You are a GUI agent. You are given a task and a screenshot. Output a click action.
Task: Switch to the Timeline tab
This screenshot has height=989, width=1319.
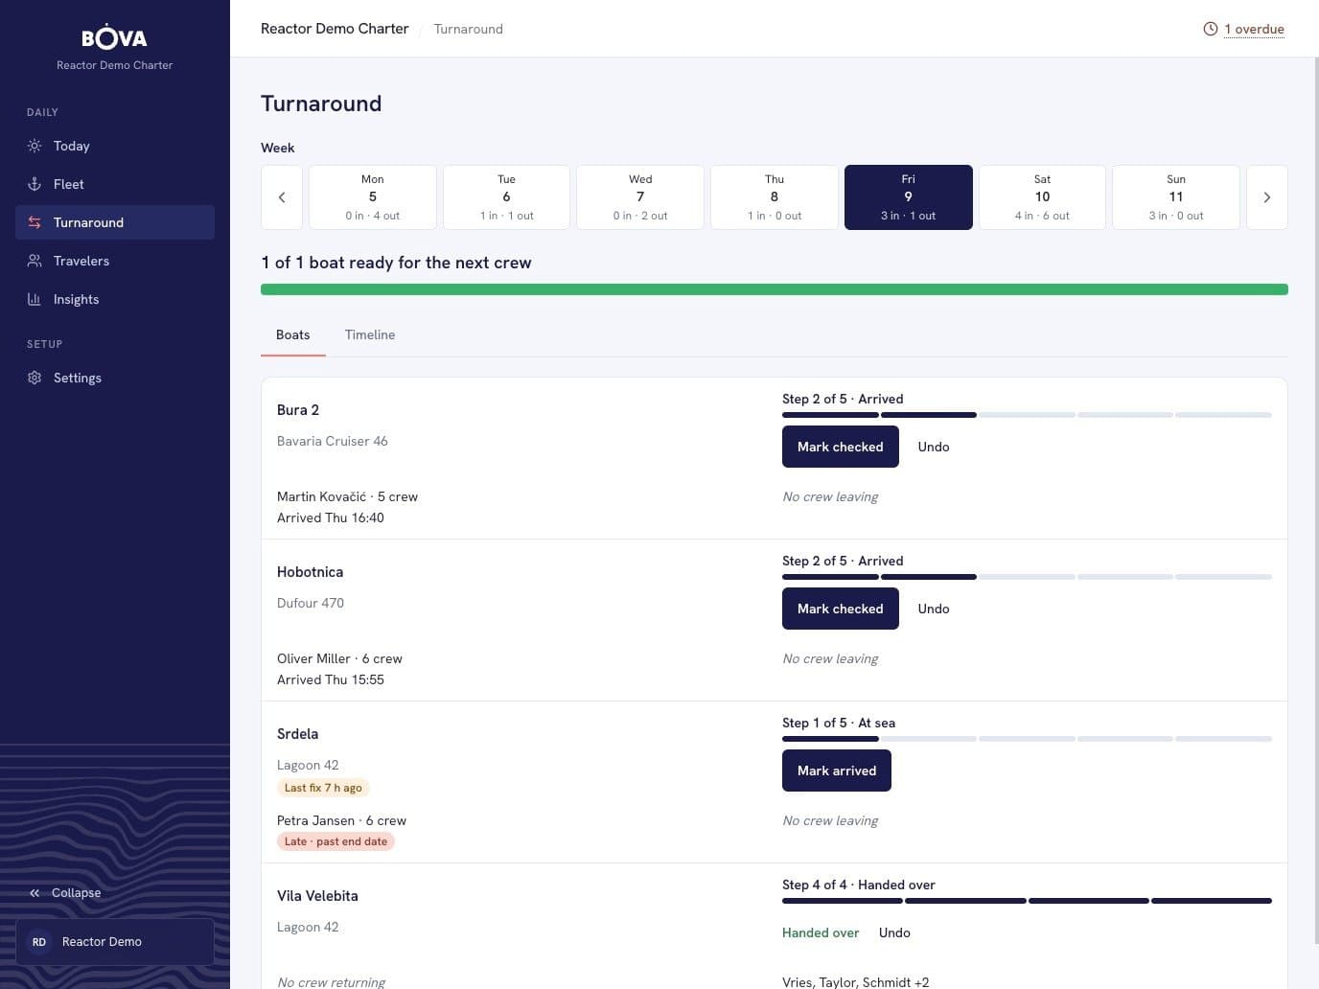point(370,334)
